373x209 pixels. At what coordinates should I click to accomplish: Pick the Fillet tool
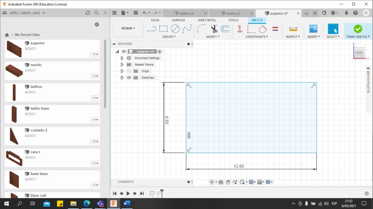201,29
